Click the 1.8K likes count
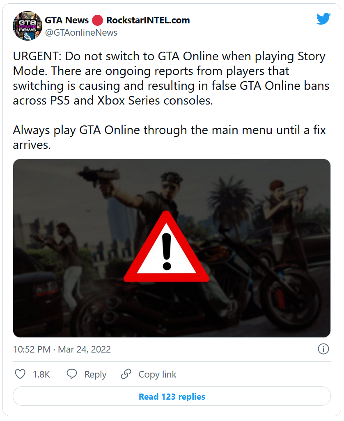Viewport: 344px width, 421px height. pos(41,374)
